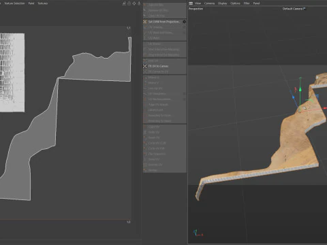This screenshot has width=327, height=245.
Task: Click the hamburger menu icon in Perspective viewport
Action: coord(191,3)
